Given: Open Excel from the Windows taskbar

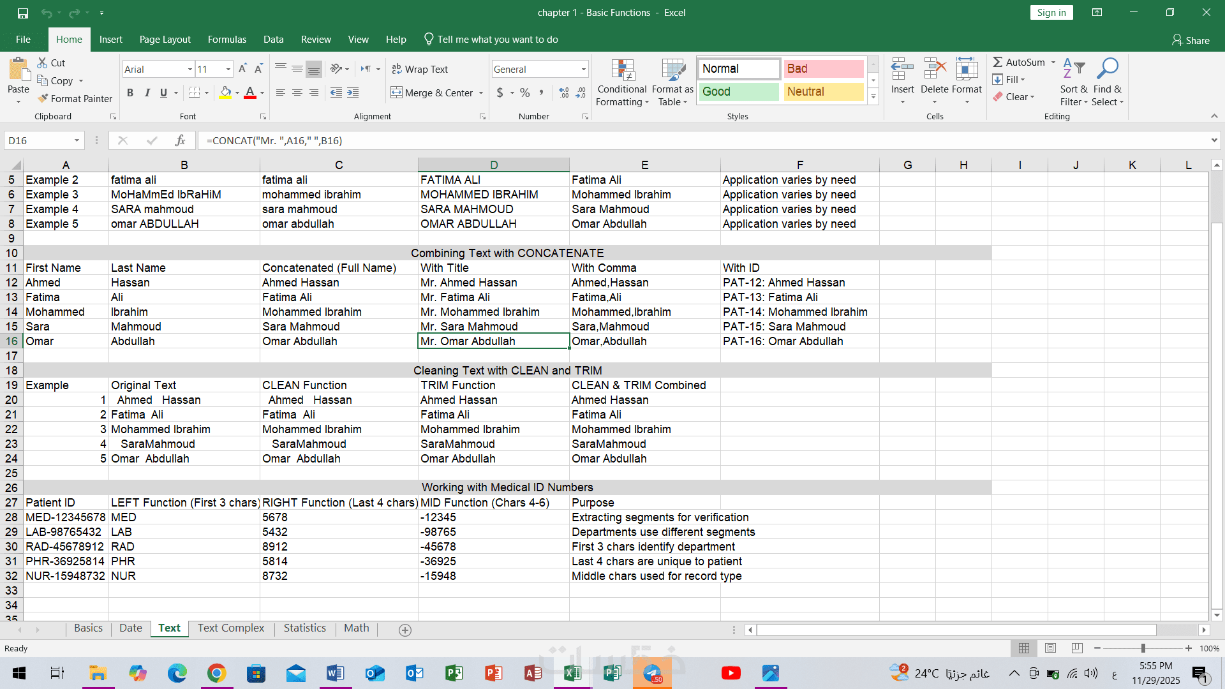Looking at the screenshot, I should [572, 673].
